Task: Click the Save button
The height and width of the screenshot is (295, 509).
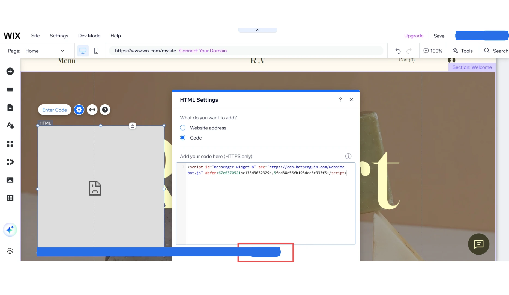Action: click(x=439, y=36)
